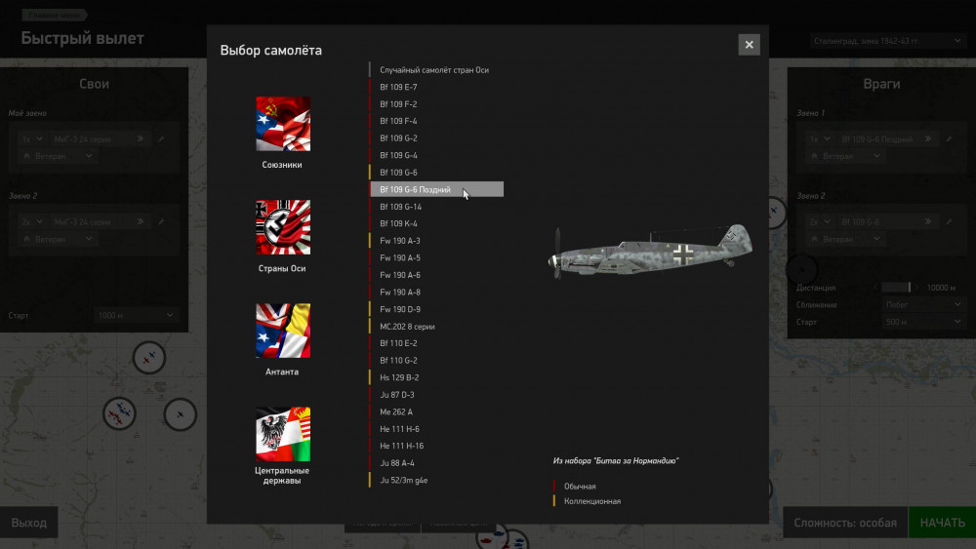Select Ju 87 D-3 from list
Screen dimensions: 976x549
tap(436, 395)
